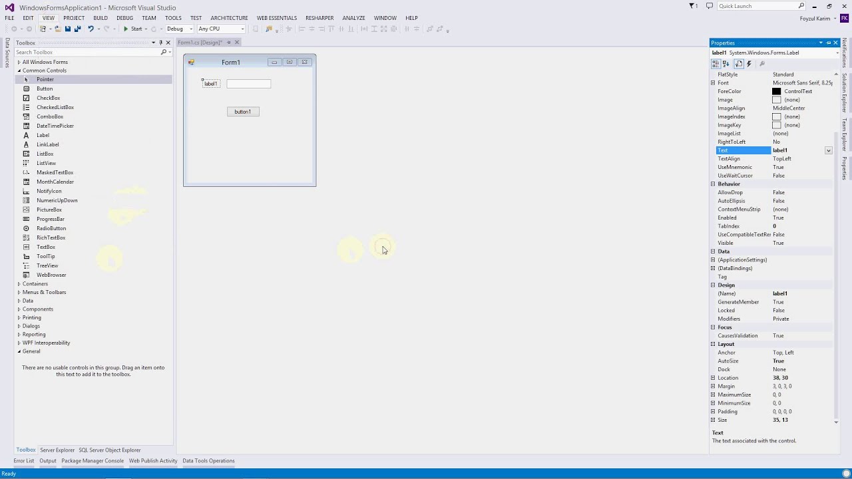The height and width of the screenshot is (479, 852).
Task: Click the Undo toolbar icon
Action: coord(91,29)
